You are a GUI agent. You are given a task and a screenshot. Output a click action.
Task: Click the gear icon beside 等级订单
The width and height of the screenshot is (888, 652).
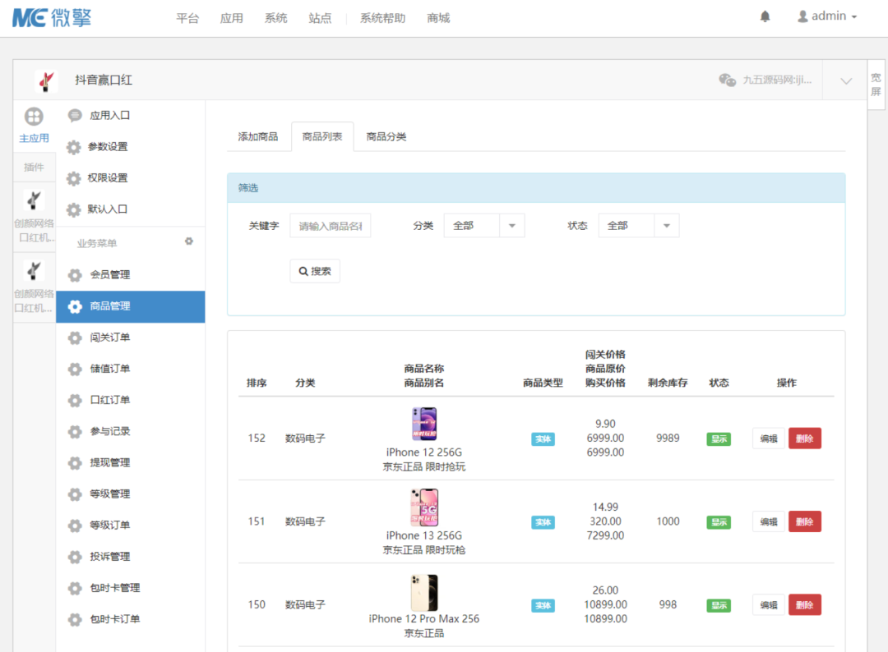75,526
